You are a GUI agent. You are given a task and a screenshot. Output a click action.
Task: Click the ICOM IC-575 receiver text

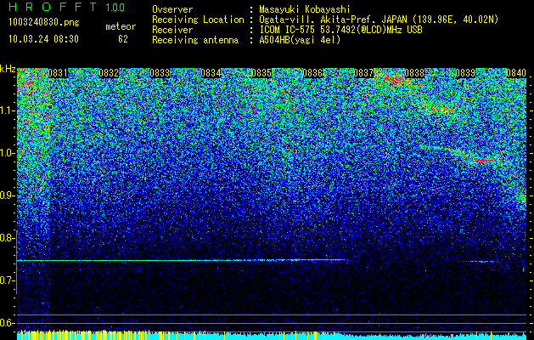click(340, 30)
